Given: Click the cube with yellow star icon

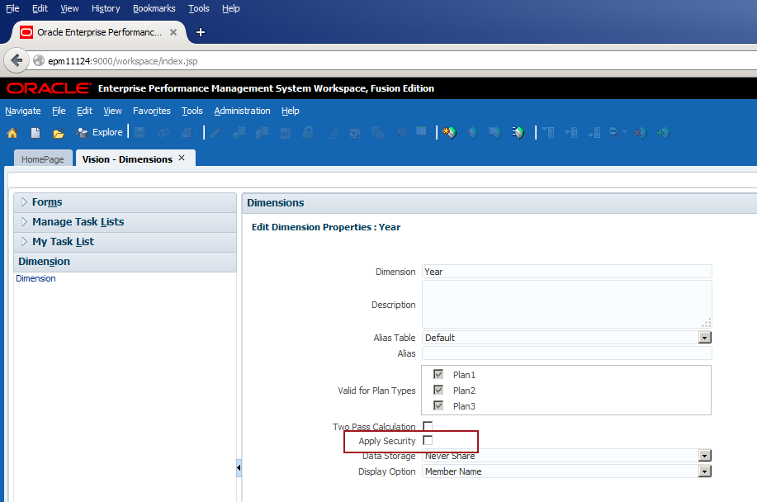Looking at the screenshot, I should 449,133.
